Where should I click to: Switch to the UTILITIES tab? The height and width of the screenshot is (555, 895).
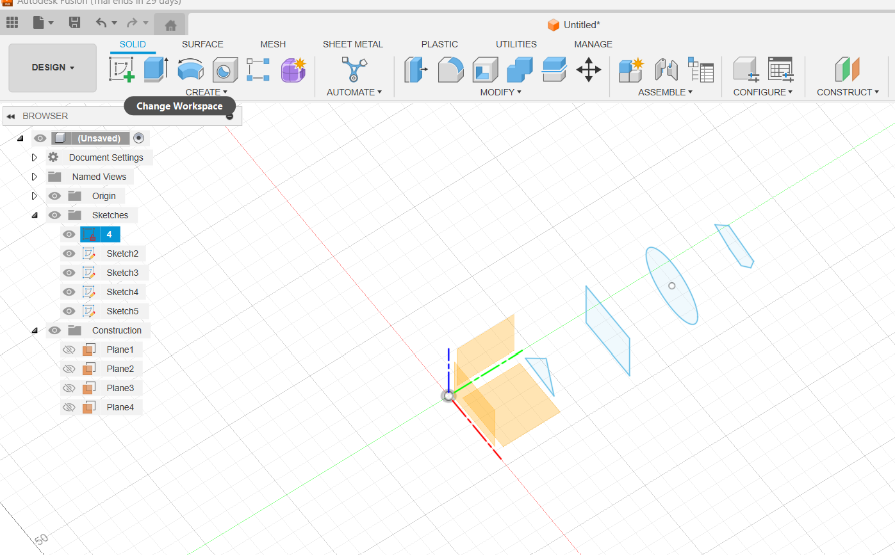pyautogui.click(x=516, y=44)
